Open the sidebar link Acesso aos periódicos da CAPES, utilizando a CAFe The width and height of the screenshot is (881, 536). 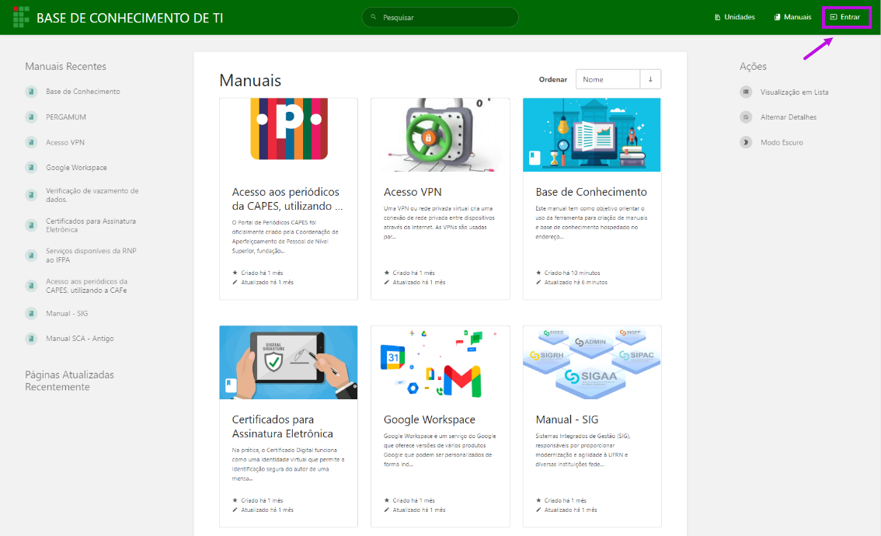coord(86,286)
